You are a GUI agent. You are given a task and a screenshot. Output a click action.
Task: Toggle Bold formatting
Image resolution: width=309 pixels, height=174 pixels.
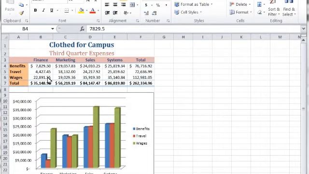pos(35,10)
